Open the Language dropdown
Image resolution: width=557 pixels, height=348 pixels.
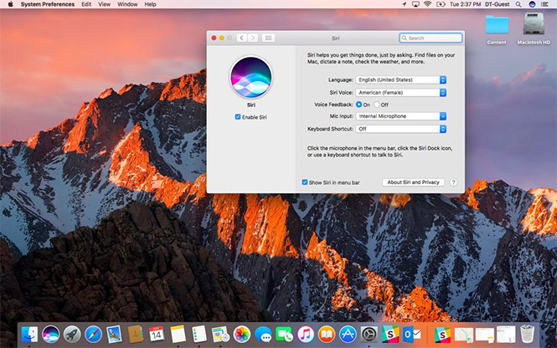(x=401, y=79)
